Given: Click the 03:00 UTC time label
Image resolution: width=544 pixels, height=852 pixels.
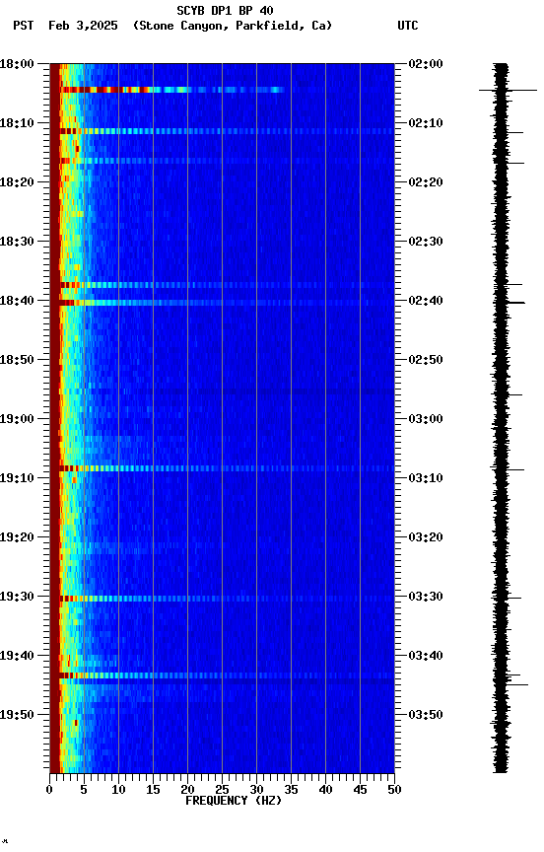Looking at the screenshot, I should (426, 419).
